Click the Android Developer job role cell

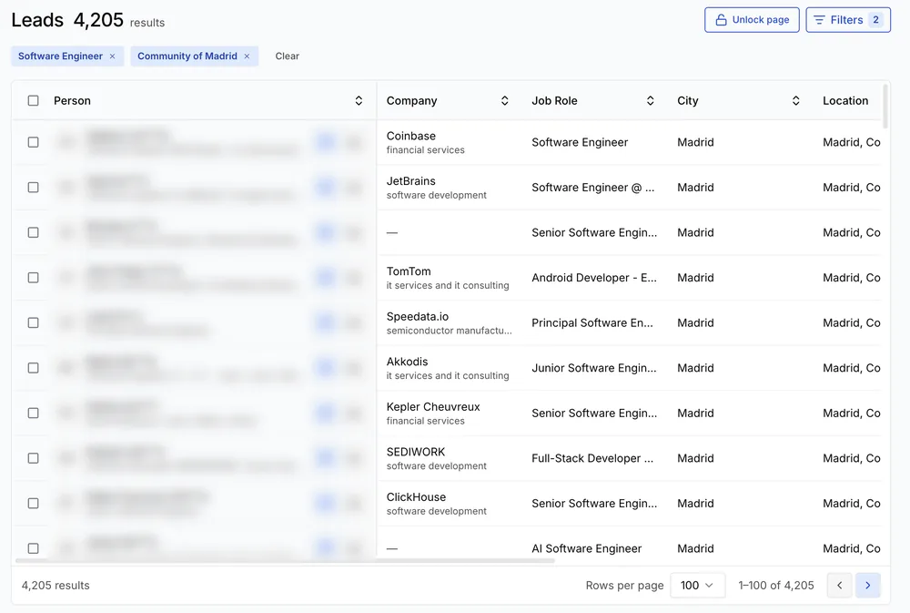594,278
